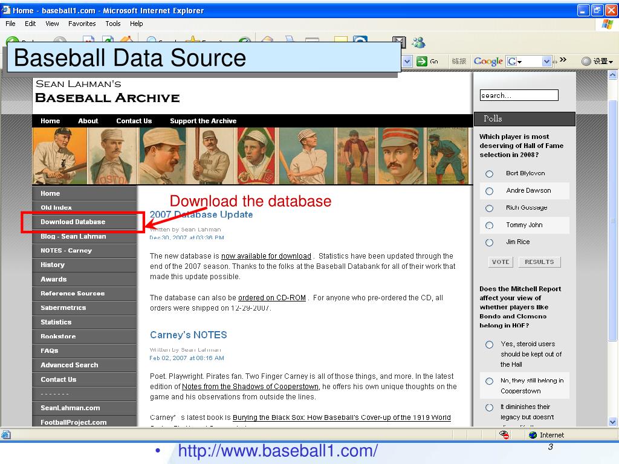Open the Favorites menu
This screenshot has height=464, width=619.
click(x=82, y=24)
